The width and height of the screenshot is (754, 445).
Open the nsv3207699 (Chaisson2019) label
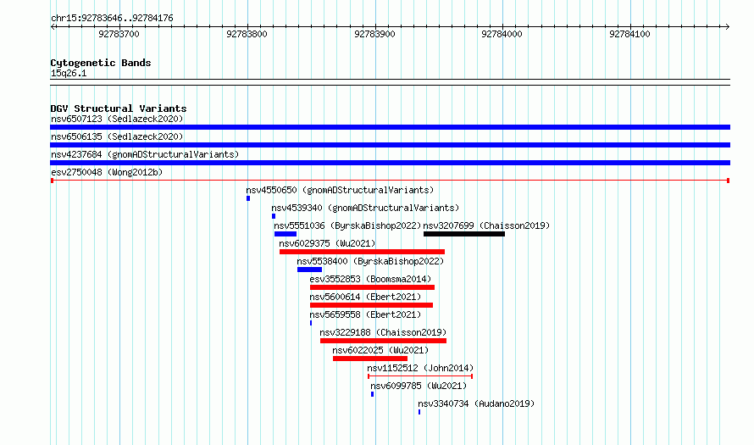(x=486, y=225)
